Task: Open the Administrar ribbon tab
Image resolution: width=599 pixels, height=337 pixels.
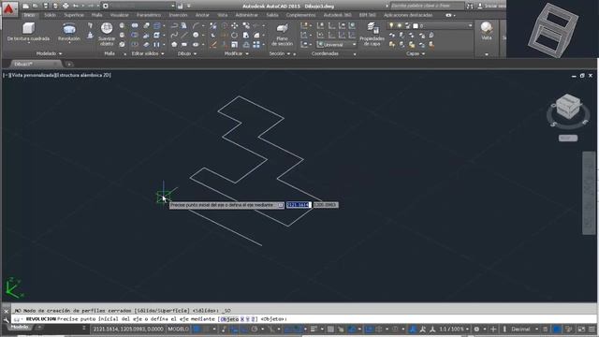Action: [246, 15]
